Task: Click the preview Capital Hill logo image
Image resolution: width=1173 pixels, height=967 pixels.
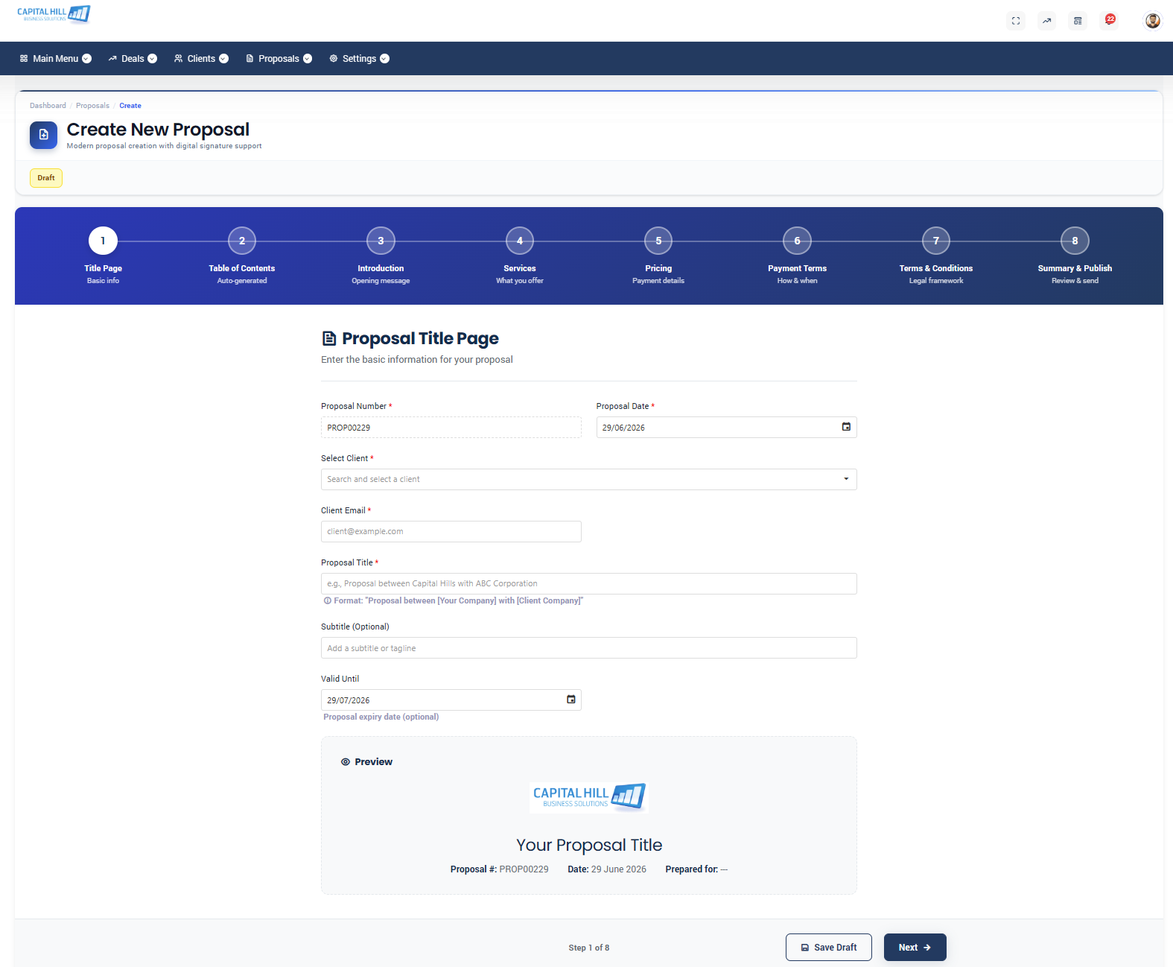Action: (588, 796)
